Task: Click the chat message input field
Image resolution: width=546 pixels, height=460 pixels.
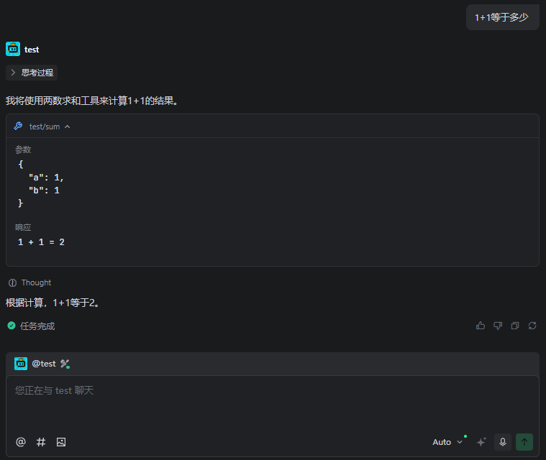Action: pos(273,402)
